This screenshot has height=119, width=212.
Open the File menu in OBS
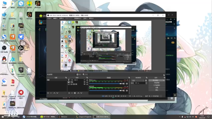(x=49, y=18)
